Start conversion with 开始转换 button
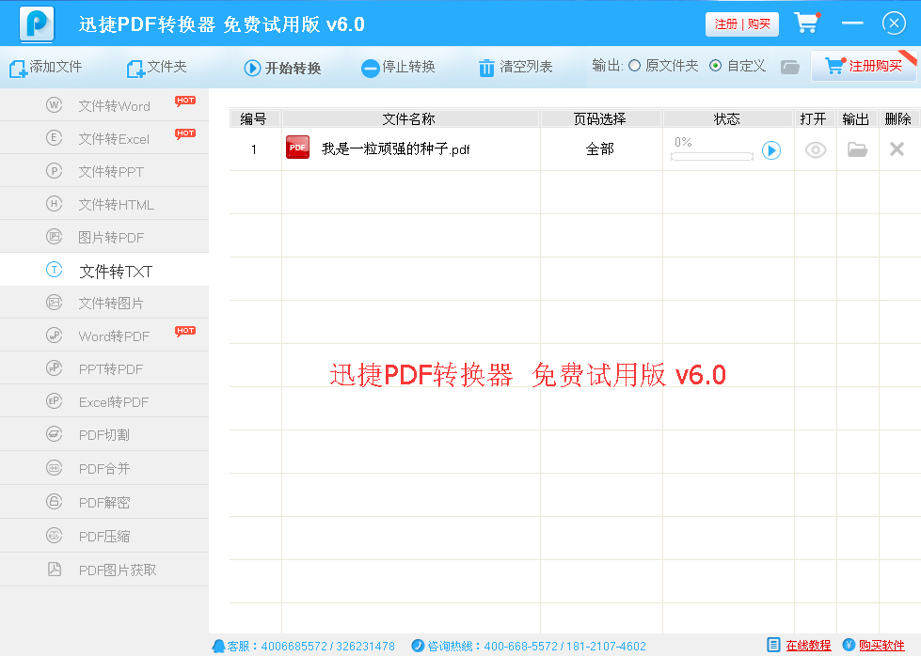 pyautogui.click(x=282, y=68)
